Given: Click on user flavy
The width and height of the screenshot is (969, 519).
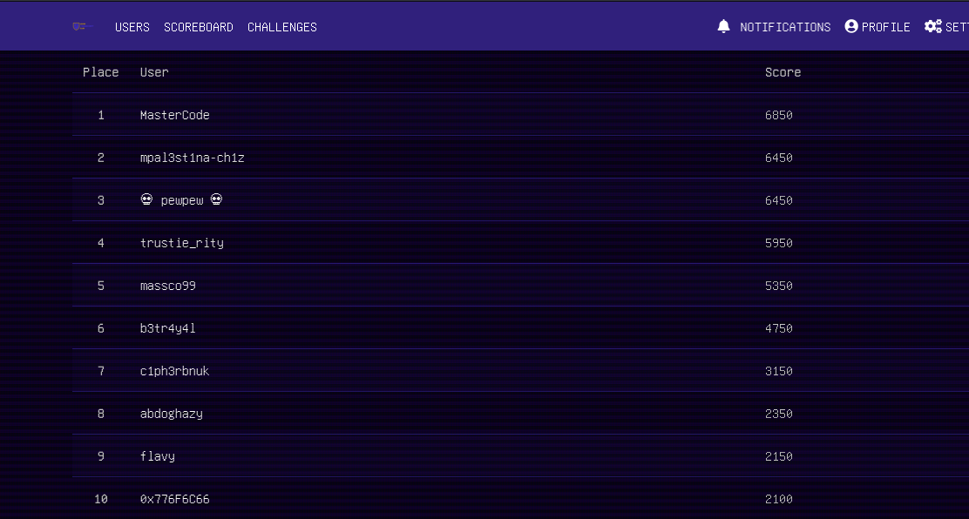Looking at the screenshot, I should (x=158, y=456).
